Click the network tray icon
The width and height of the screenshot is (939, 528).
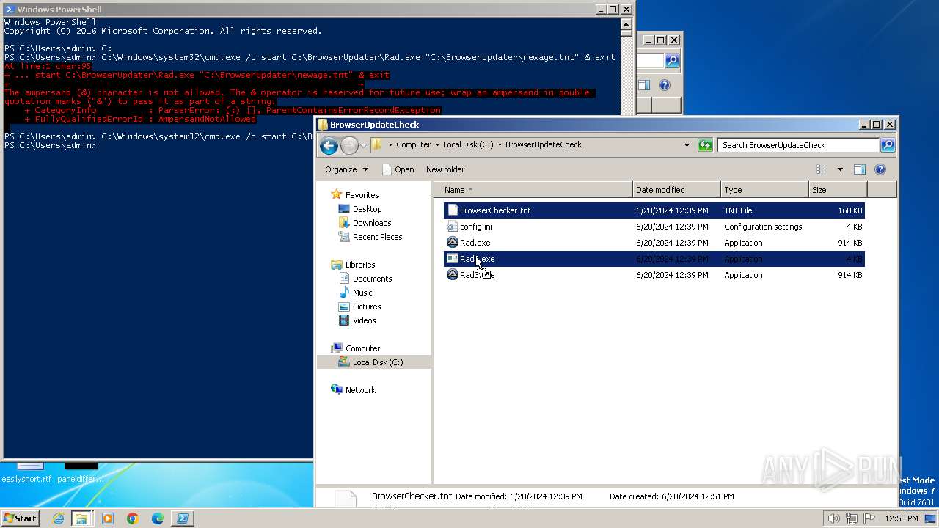(x=852, y=518)
